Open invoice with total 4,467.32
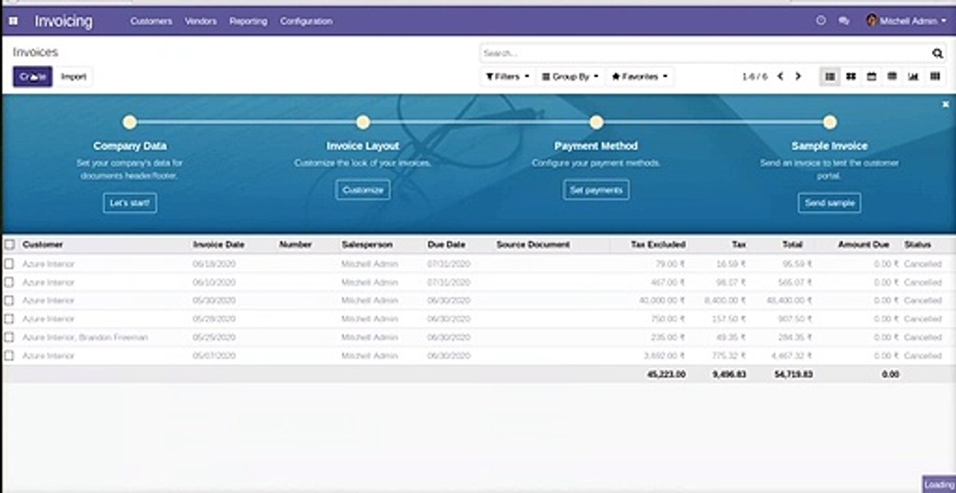The height and width of the screenshot is (493, 956). (478, 356)
